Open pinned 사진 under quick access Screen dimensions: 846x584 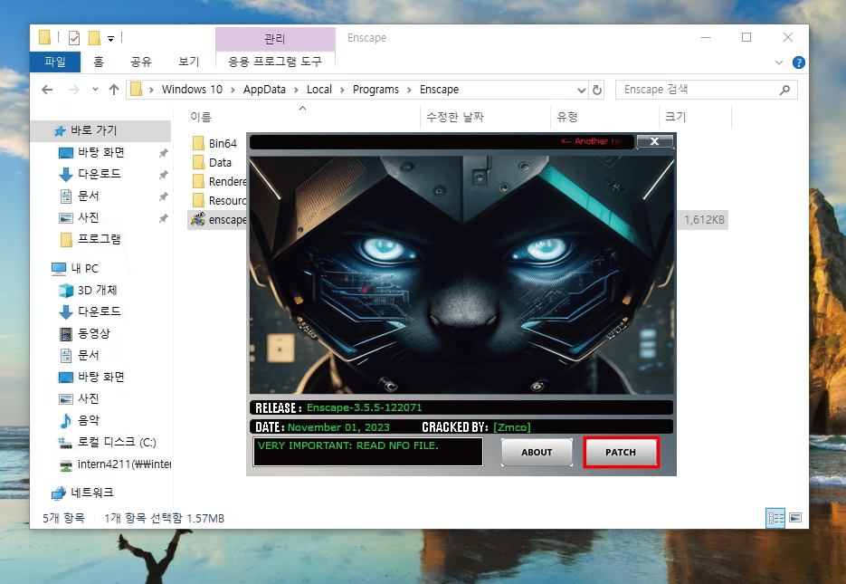point(88,217)
